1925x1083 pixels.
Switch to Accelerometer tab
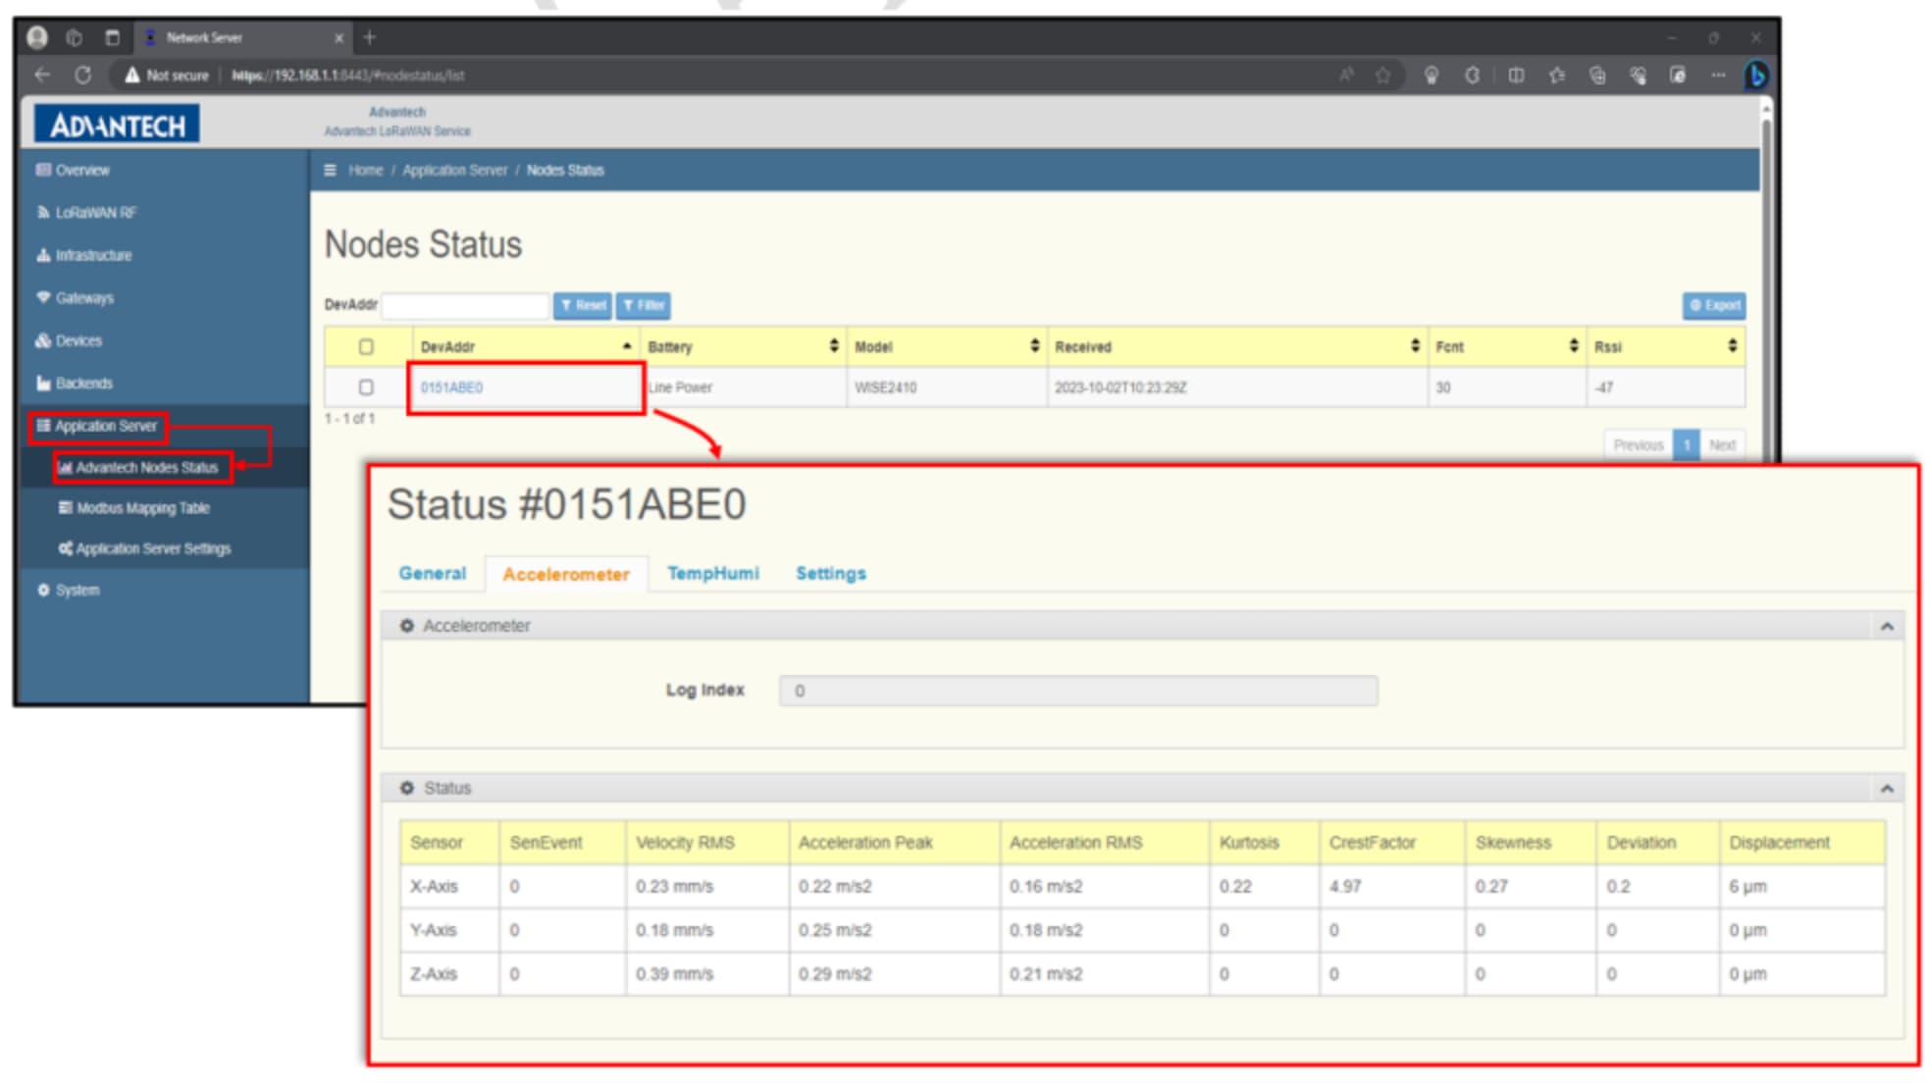pos(566,574)
